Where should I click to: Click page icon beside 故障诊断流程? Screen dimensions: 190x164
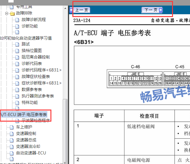click(17, 20)
